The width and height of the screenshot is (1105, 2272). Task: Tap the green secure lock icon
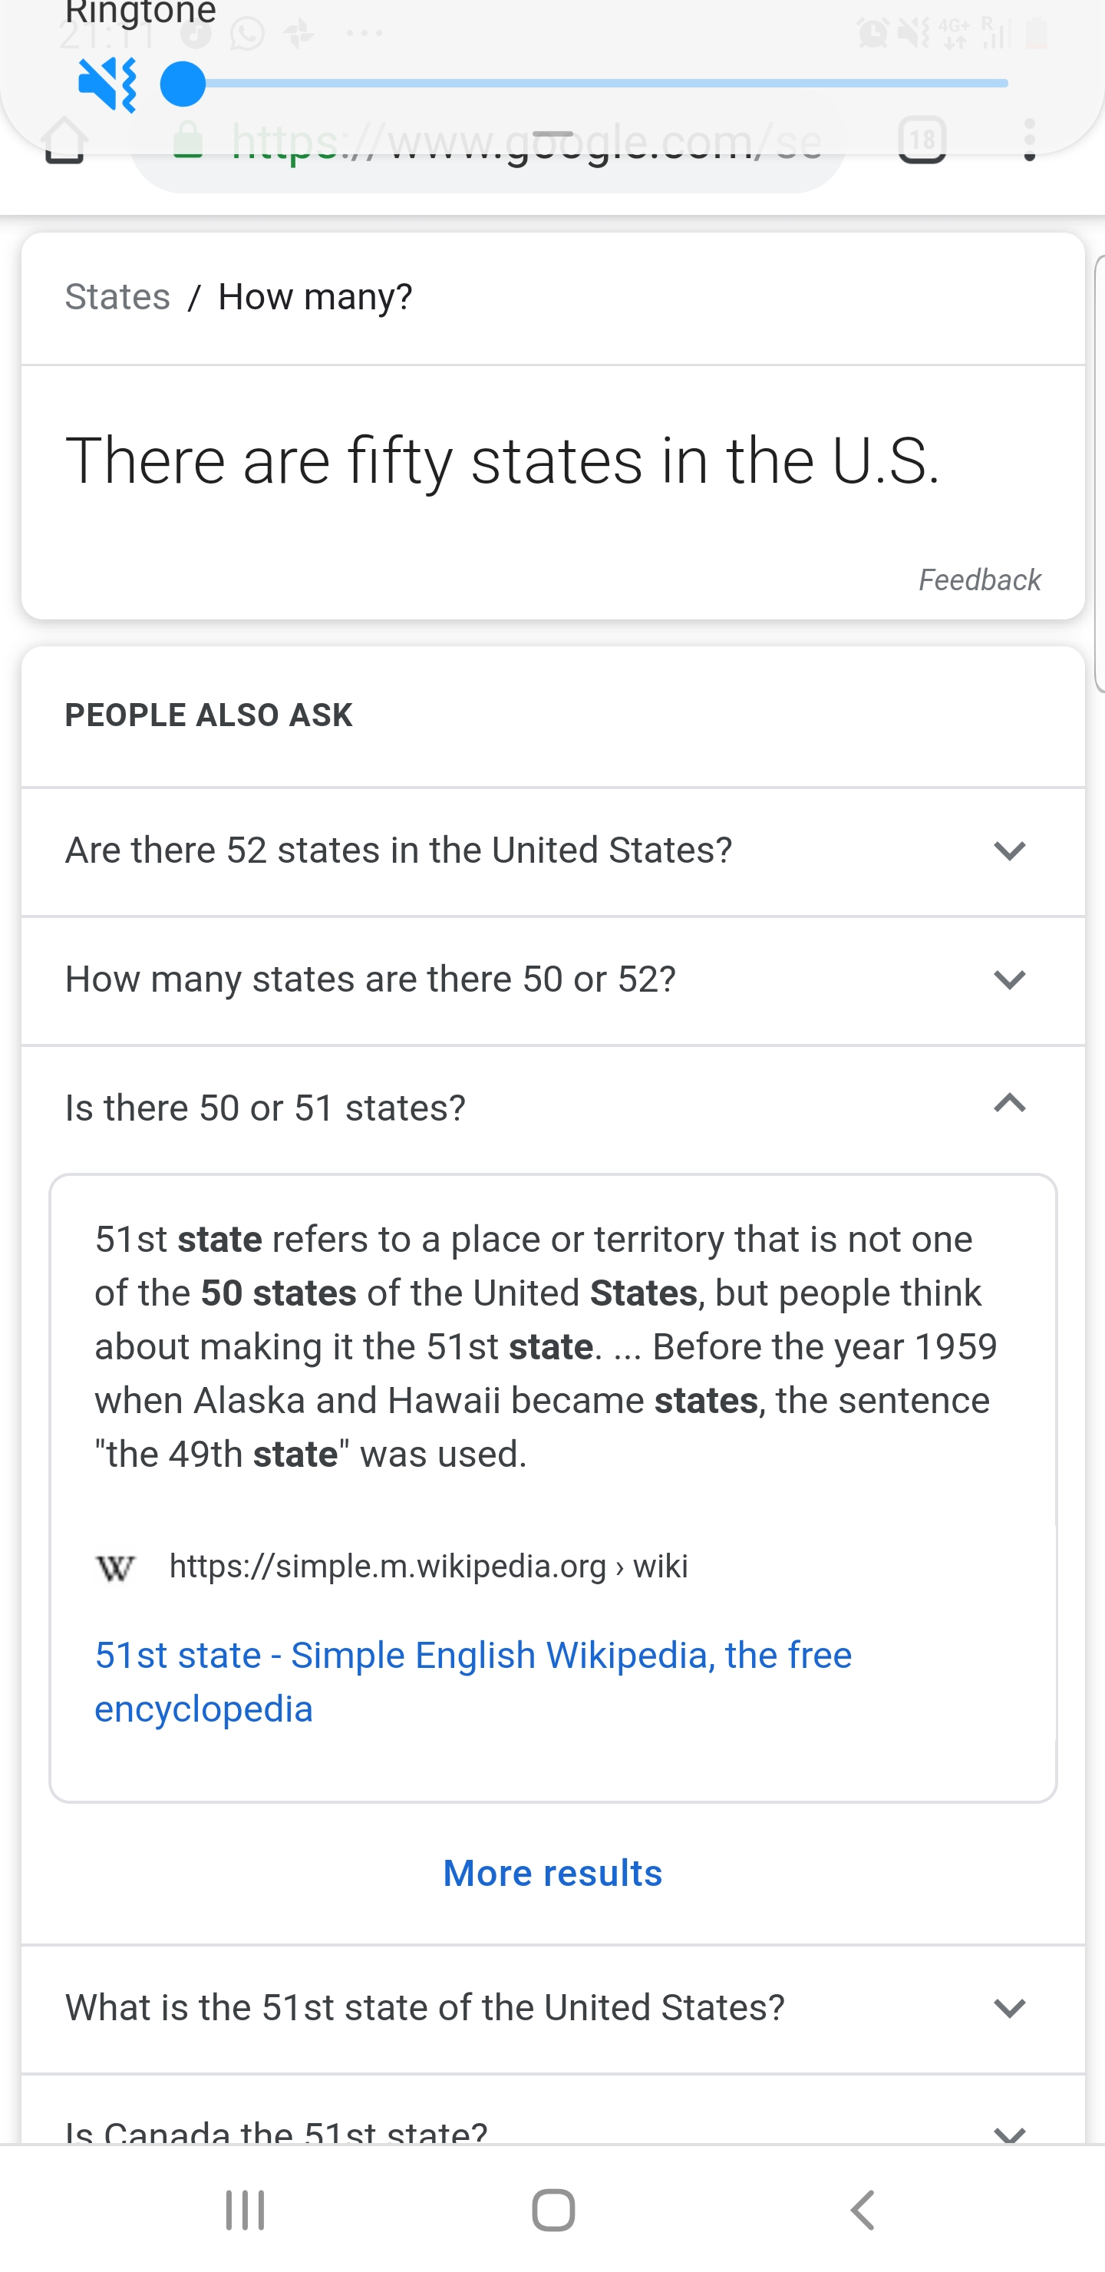pyautogui.click(x=188, y=141)
